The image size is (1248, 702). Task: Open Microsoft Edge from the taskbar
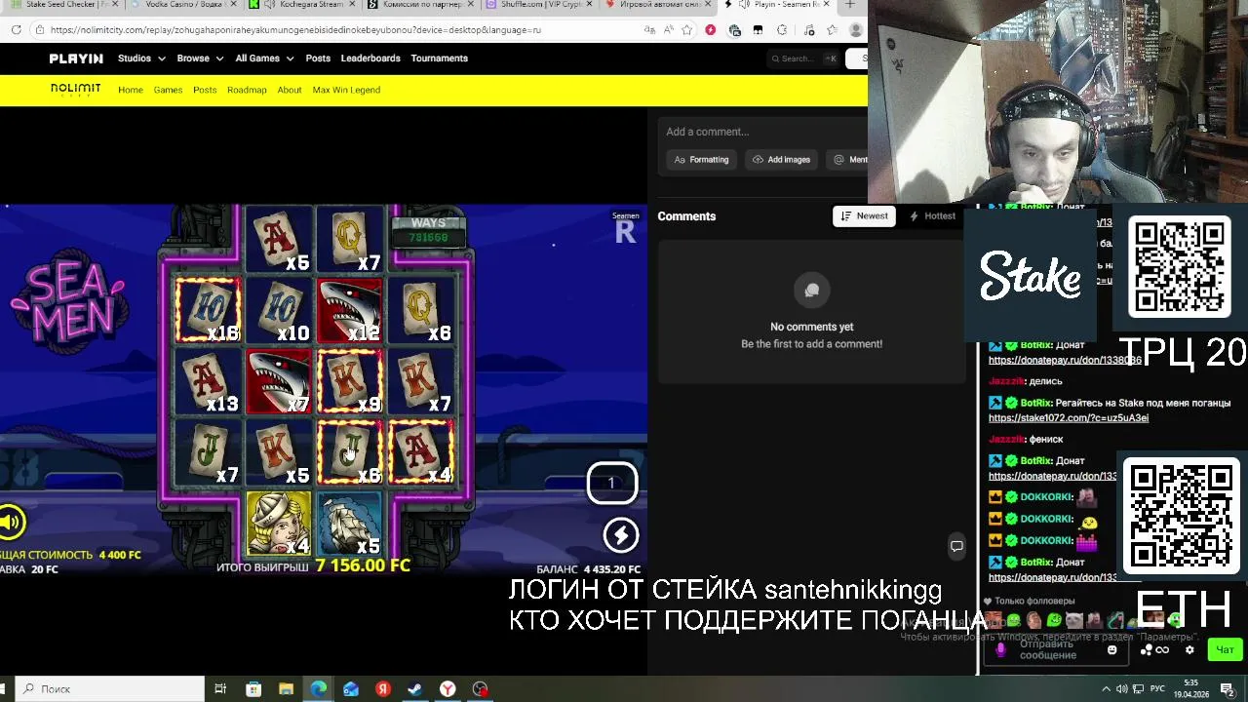tap(318, 689)
